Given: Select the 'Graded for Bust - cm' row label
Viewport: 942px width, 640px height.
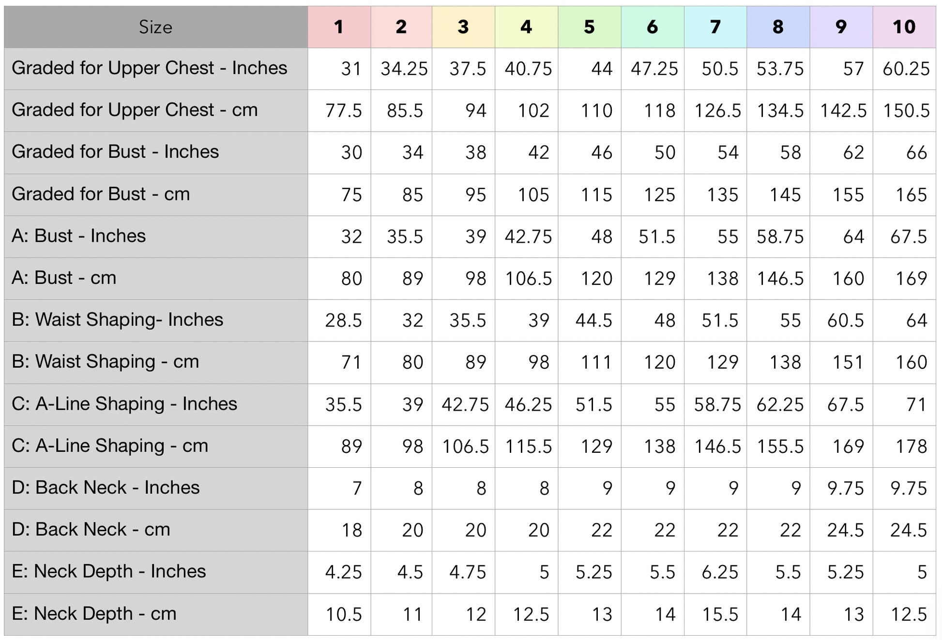Looking at the screenshot, I should [101, 194].
